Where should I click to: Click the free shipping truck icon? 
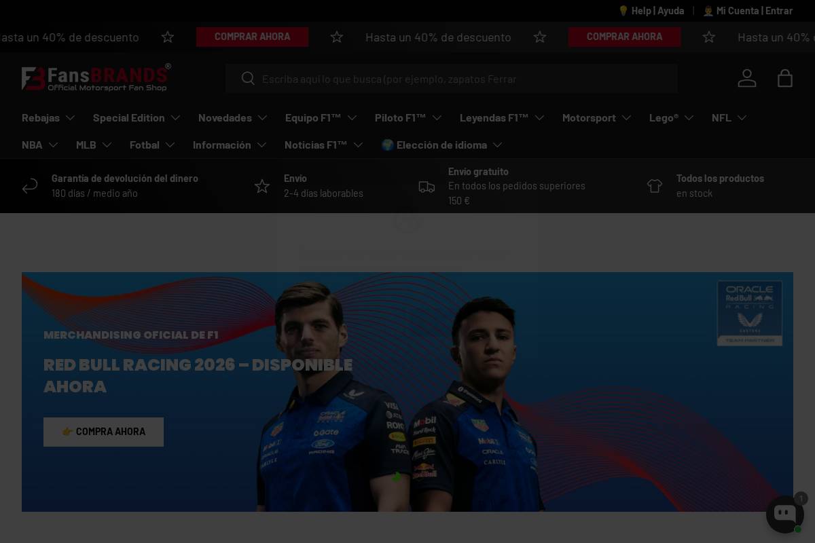pyautogui.click(x=427, y=187)
